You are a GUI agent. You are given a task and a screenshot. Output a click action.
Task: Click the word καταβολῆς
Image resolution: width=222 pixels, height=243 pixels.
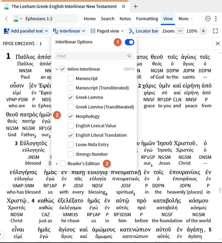(167, 201)
